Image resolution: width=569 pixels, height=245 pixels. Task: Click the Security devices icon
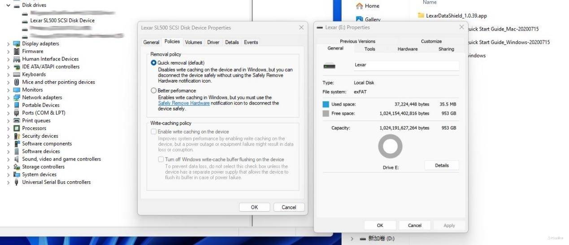(x=17, y=136)
